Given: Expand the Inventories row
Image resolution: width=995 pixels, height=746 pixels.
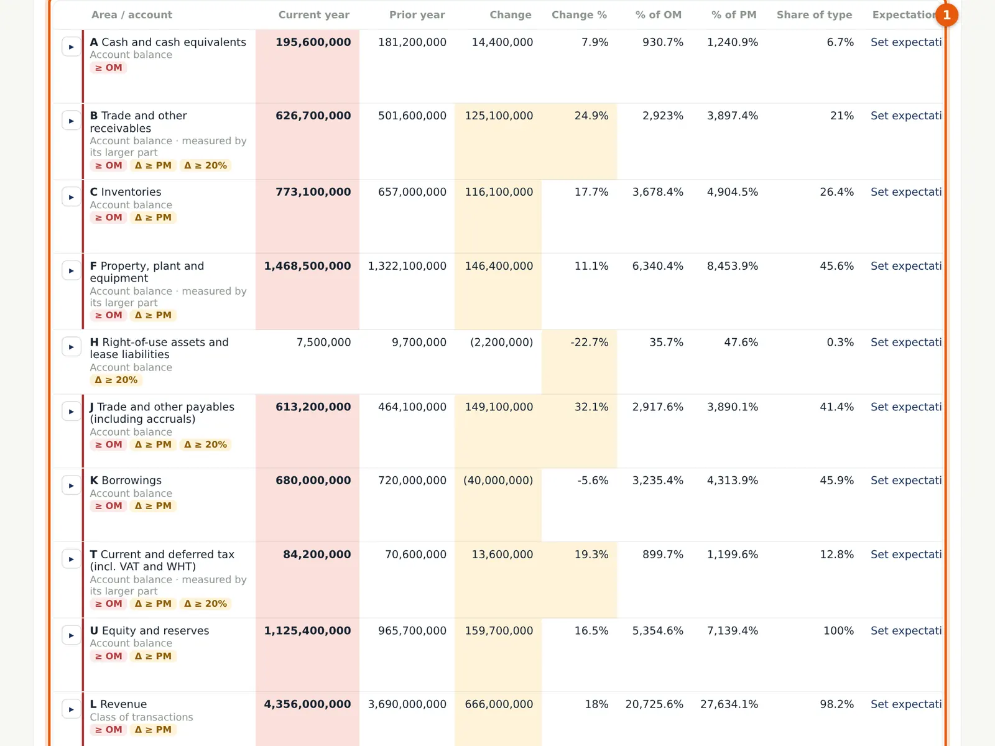Looking at the screenshot, I should click(x=72, y=197).
